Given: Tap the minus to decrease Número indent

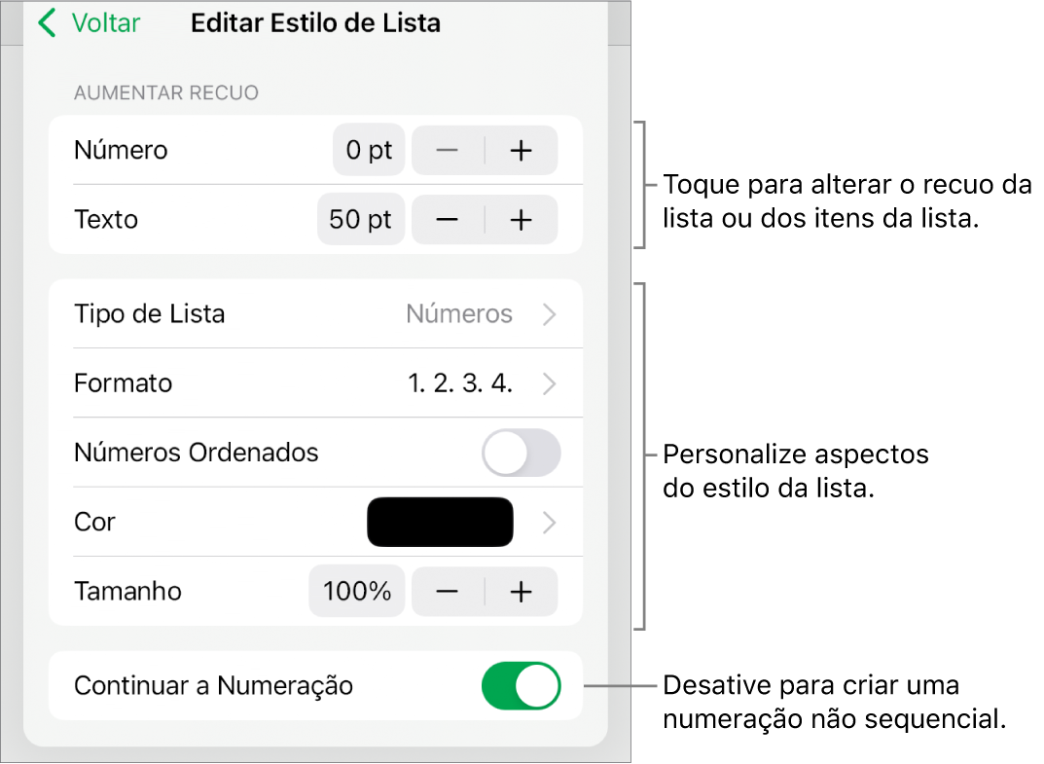Looking at the screenshot, I should (x=447, y=150).
